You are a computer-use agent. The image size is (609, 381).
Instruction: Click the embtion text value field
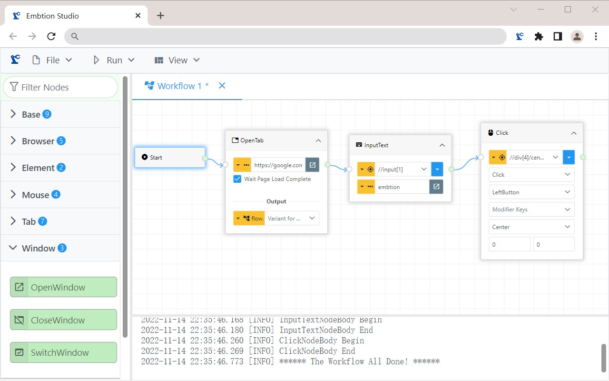click(x=402, y=187)
